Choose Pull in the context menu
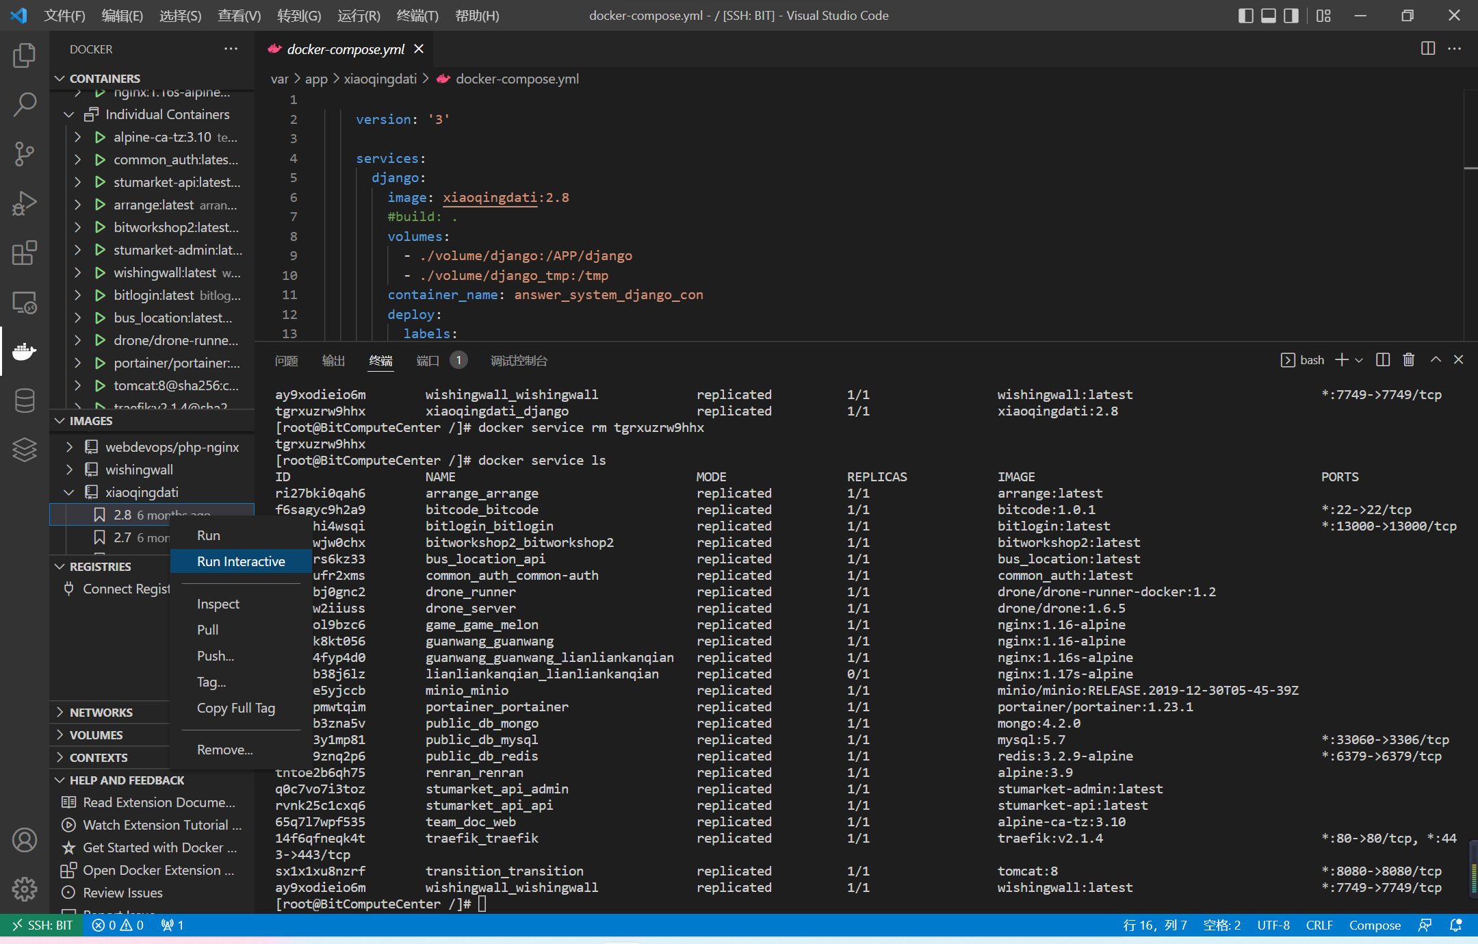This screenshot has height=944, width=1478. 241,630
